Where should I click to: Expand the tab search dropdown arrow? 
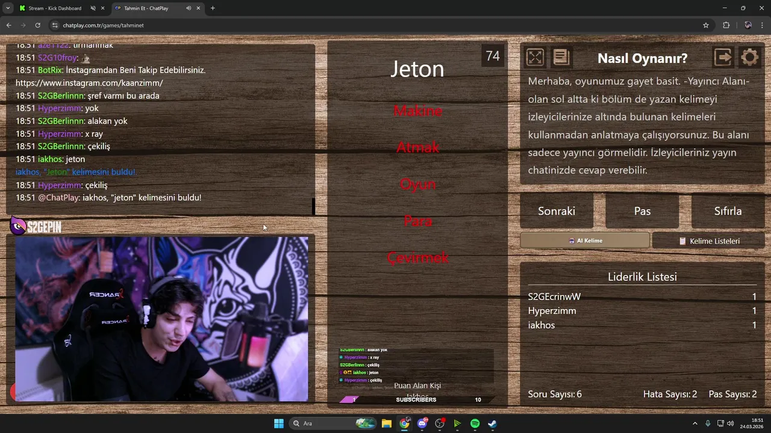pos(8,8)
